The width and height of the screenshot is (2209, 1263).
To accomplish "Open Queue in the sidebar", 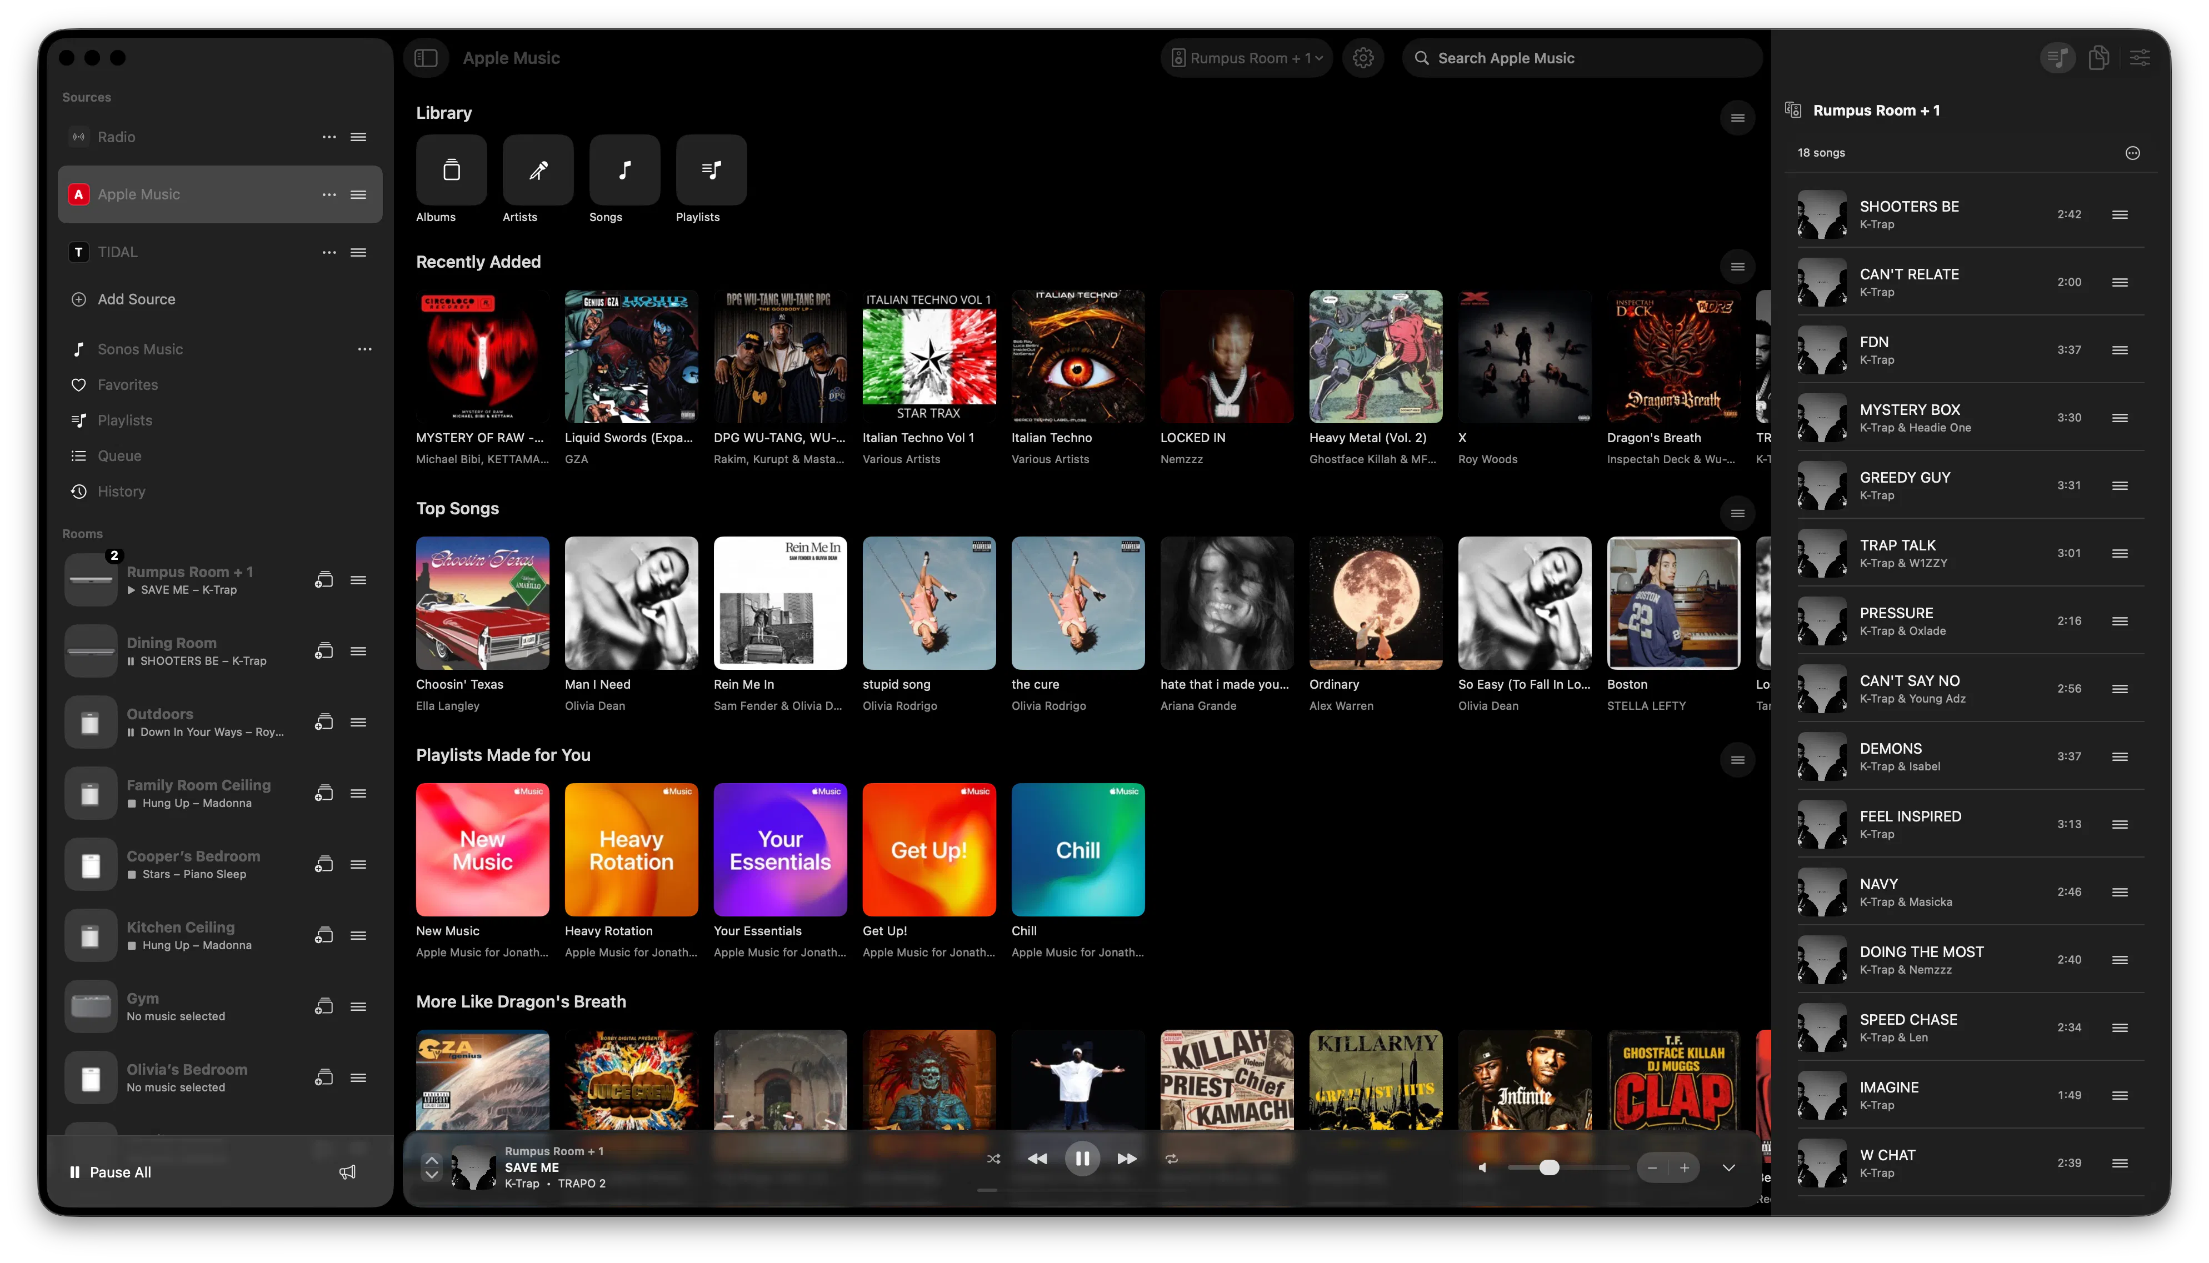I will click(119, 455).
